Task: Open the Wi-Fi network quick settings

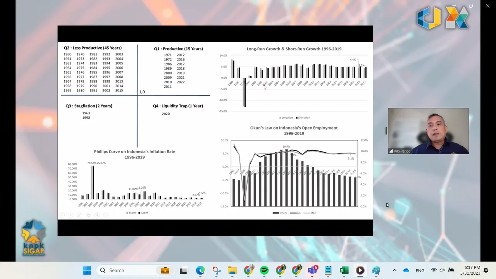Action: (434, 270)
